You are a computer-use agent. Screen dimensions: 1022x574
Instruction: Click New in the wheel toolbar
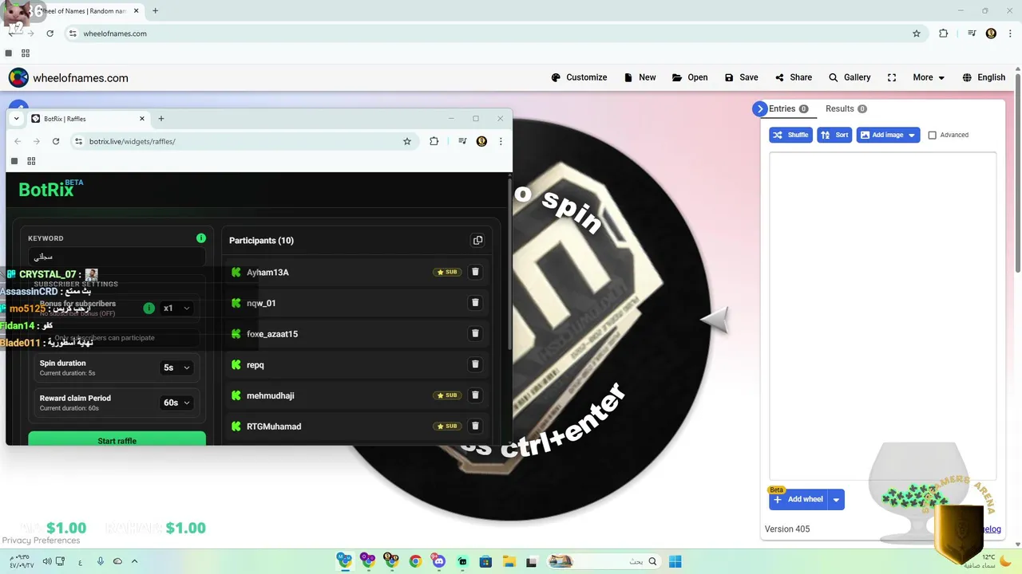pos(640,77)
